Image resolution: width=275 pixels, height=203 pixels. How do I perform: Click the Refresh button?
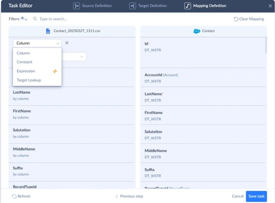coord(21,196)
